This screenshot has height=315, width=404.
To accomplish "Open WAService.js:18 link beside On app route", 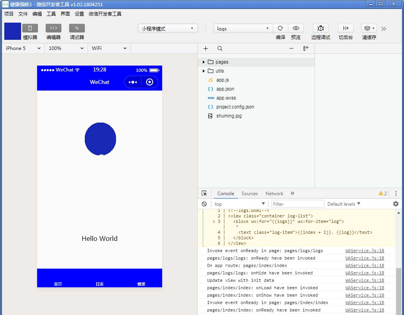I will click(365, 265).
